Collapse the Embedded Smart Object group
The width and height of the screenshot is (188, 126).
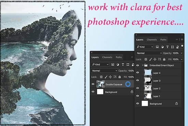(143, 65)
